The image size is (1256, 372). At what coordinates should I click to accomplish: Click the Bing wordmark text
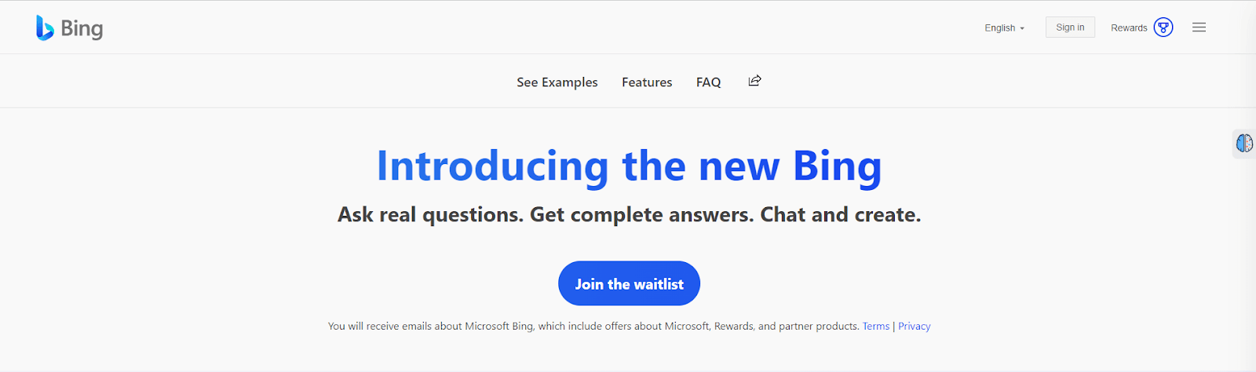(x=82, y=29)
